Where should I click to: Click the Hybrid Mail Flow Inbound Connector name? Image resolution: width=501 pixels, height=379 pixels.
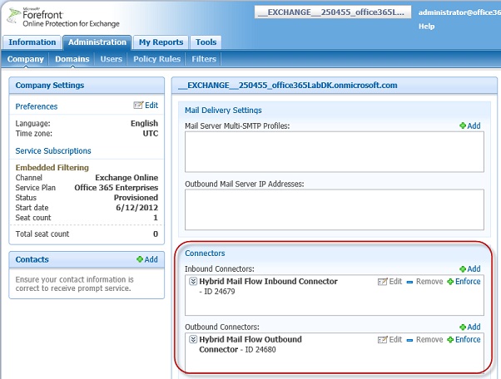268,282
